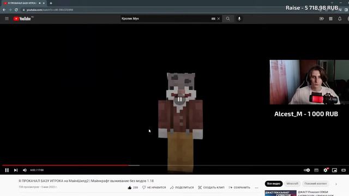Start voice search with microphone icon

point(239,19)
